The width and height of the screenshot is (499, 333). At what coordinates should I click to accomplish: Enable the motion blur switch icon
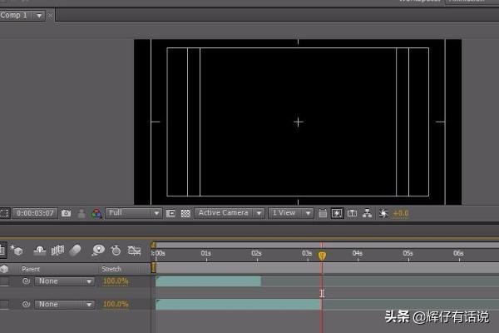75,251
